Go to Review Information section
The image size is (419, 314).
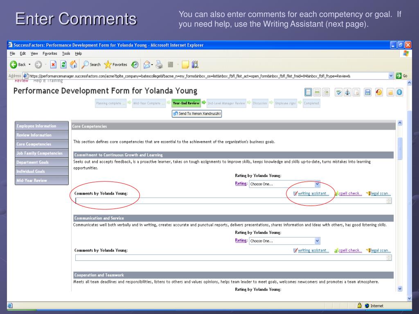(x=42, y=135)
